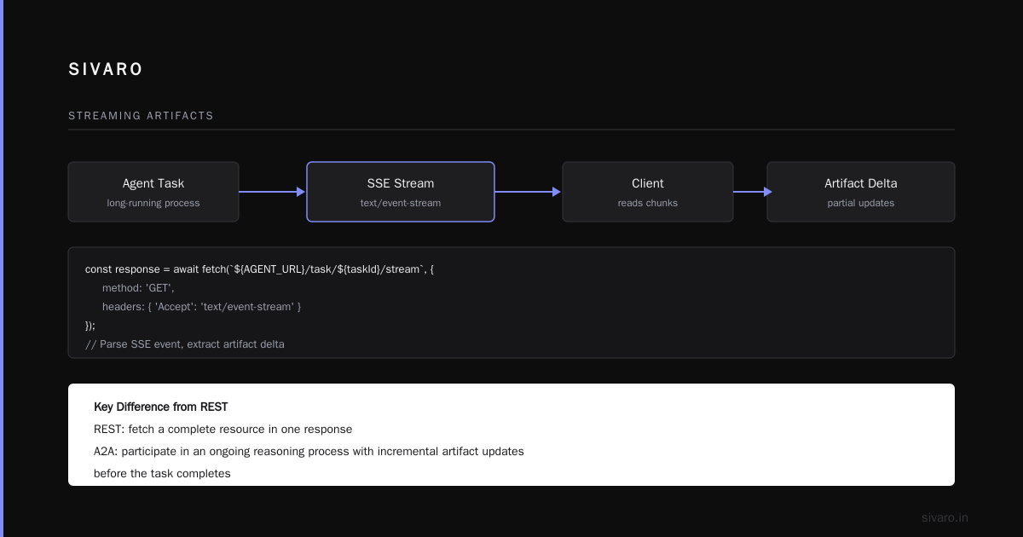
Task: Click the 'A2A: participate in an ongoing' line
Action: point(309,451)
